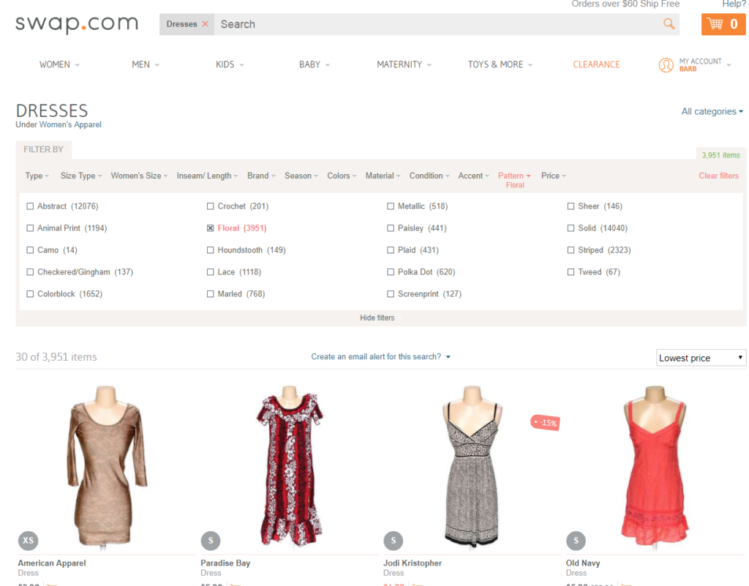Click the S size badge on Jodi Kristopher dress
This screenshot has height=586, width=749.
coord(394,540)
